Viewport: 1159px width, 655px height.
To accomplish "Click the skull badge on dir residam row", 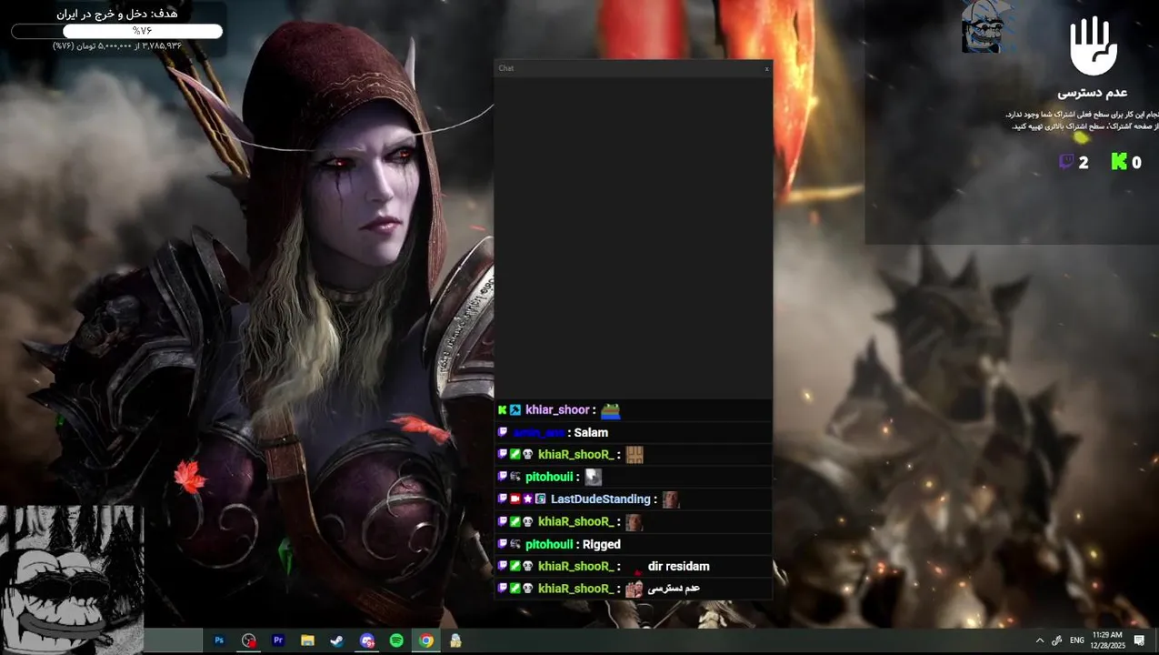I will pos(527,566).
